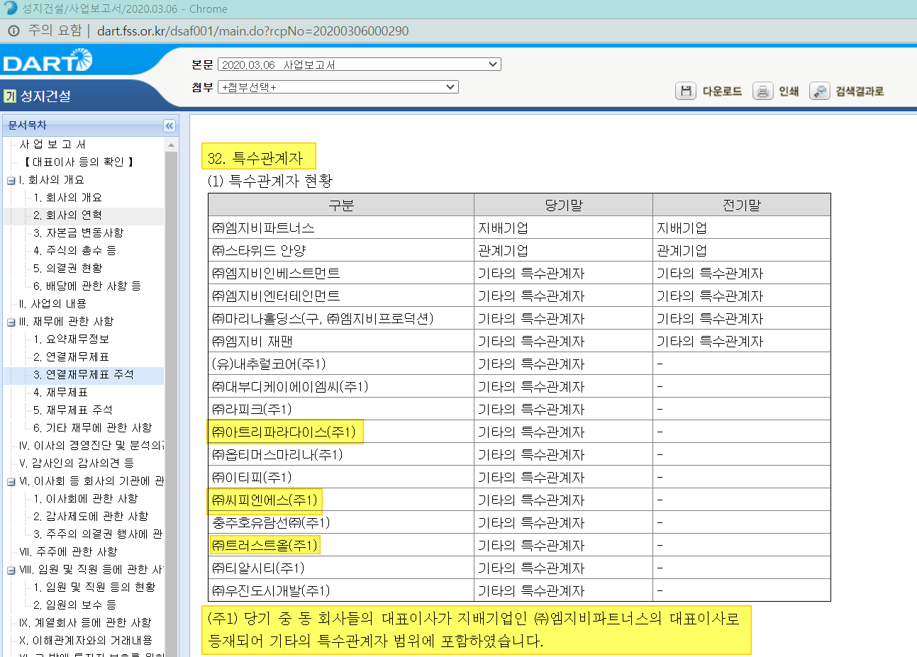
Task: Select 2. 연결재무제표
Action: 71,357
